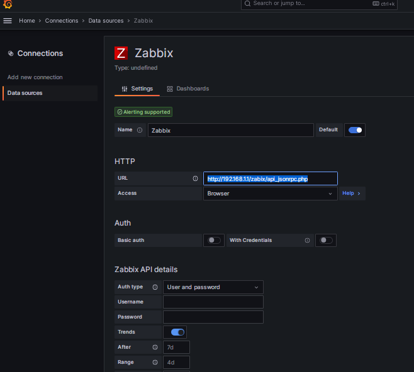Click the URL input field
Screen dimensions: 414x372
coord(271,178)
